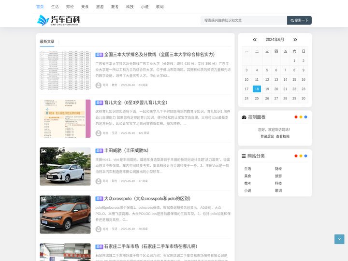Open 科技 category in 网站分类
348x261 pixels.
coord(278,183)
